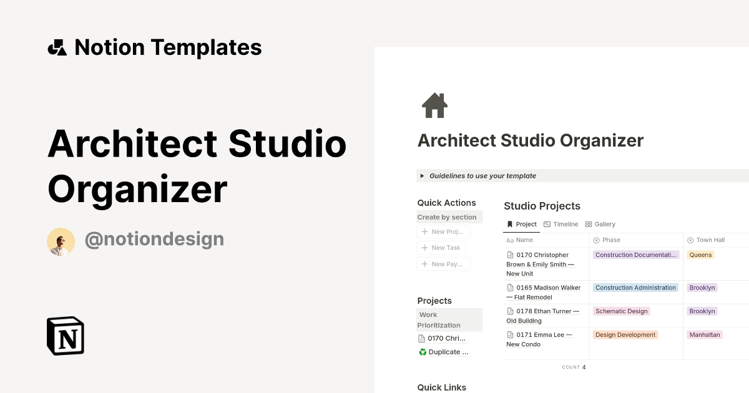Select the bookmark icon on the Project tab
This screenshot has width=749, height=393.
(x=510, y=224)
